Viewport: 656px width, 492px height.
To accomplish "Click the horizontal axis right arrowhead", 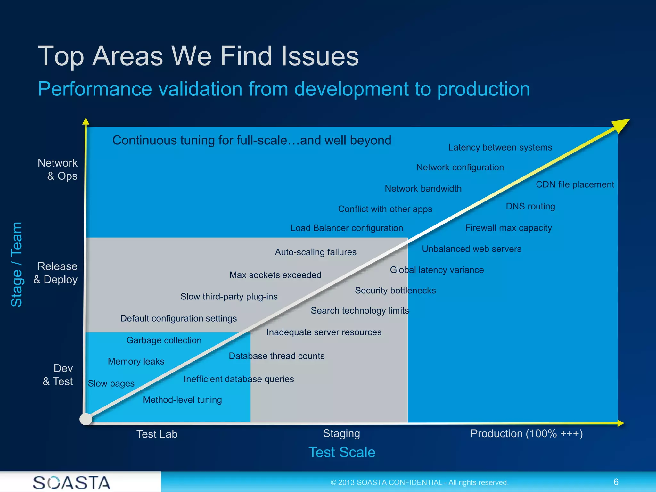I will (x=620, y=423).
